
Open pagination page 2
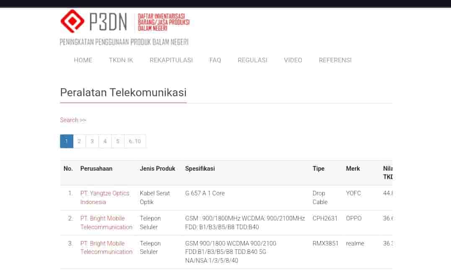79,141
